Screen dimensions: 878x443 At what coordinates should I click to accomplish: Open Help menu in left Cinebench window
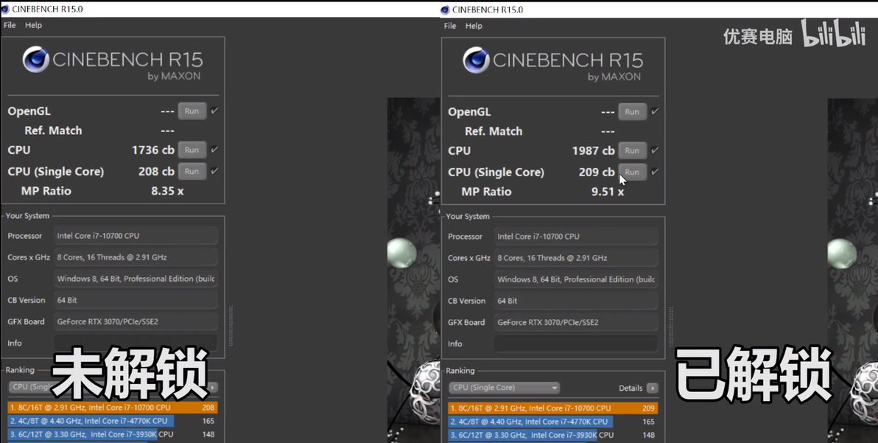coord(34,25)
